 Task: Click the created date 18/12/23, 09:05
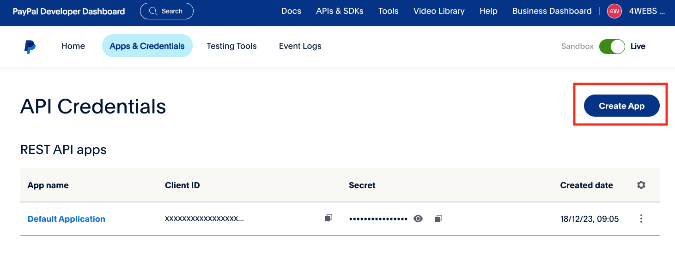point(590,219)
